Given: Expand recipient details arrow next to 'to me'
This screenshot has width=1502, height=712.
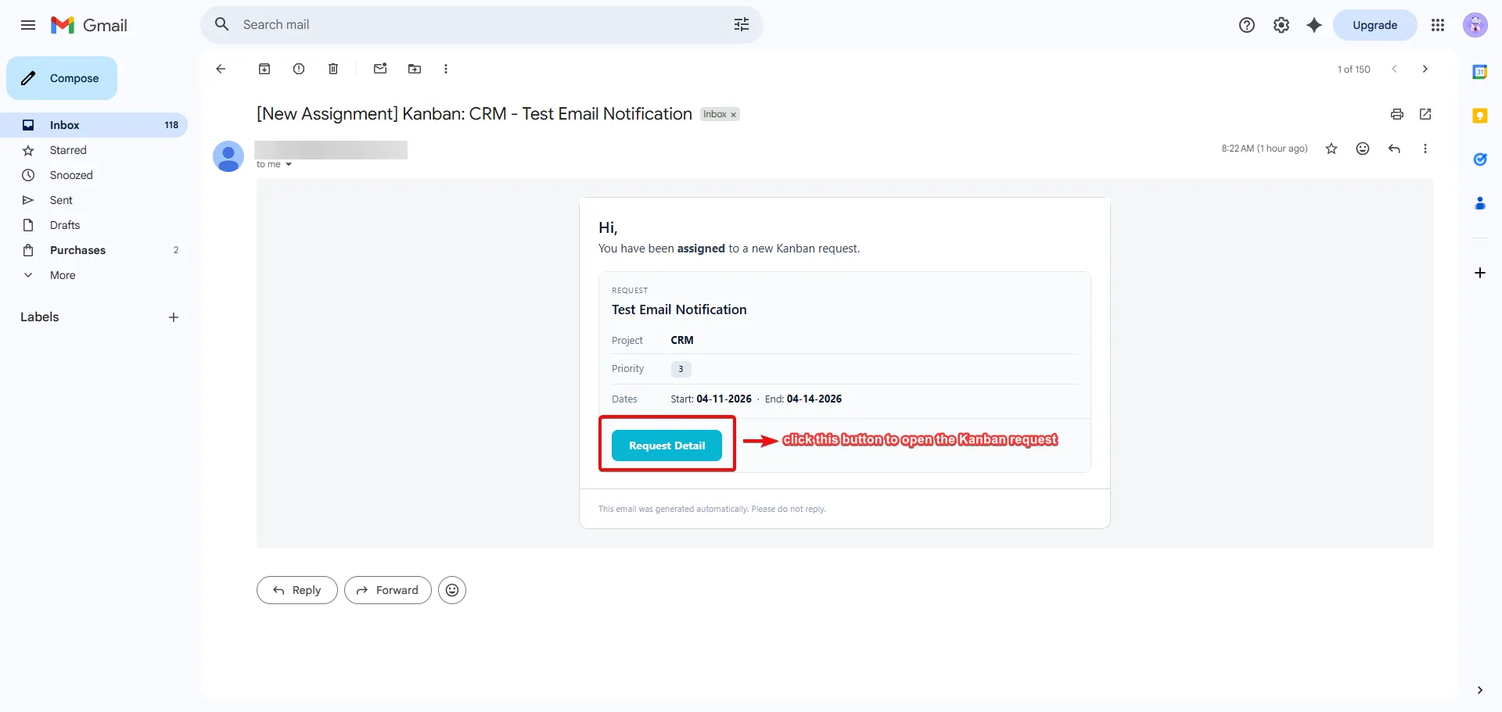Looking at the screenshot, I should 289,164.
